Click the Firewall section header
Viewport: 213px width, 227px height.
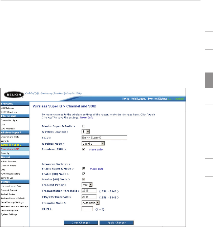pyautogui.click(x=15, y=157)
